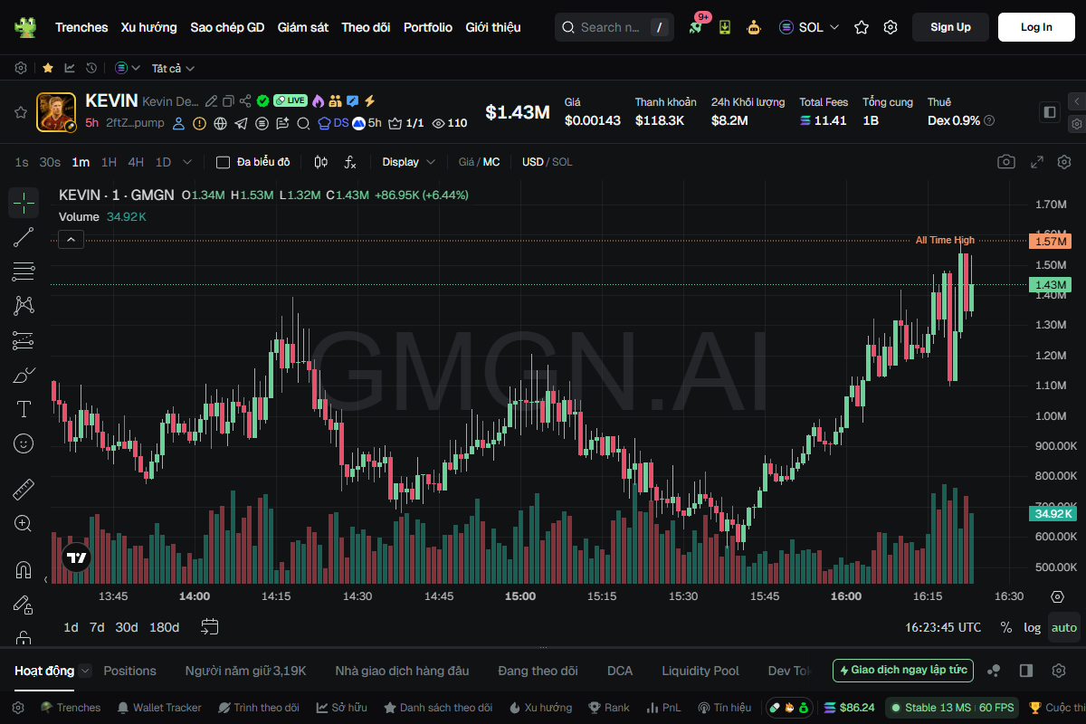Open the DCA tab
1086x724 pixels.
620,671
